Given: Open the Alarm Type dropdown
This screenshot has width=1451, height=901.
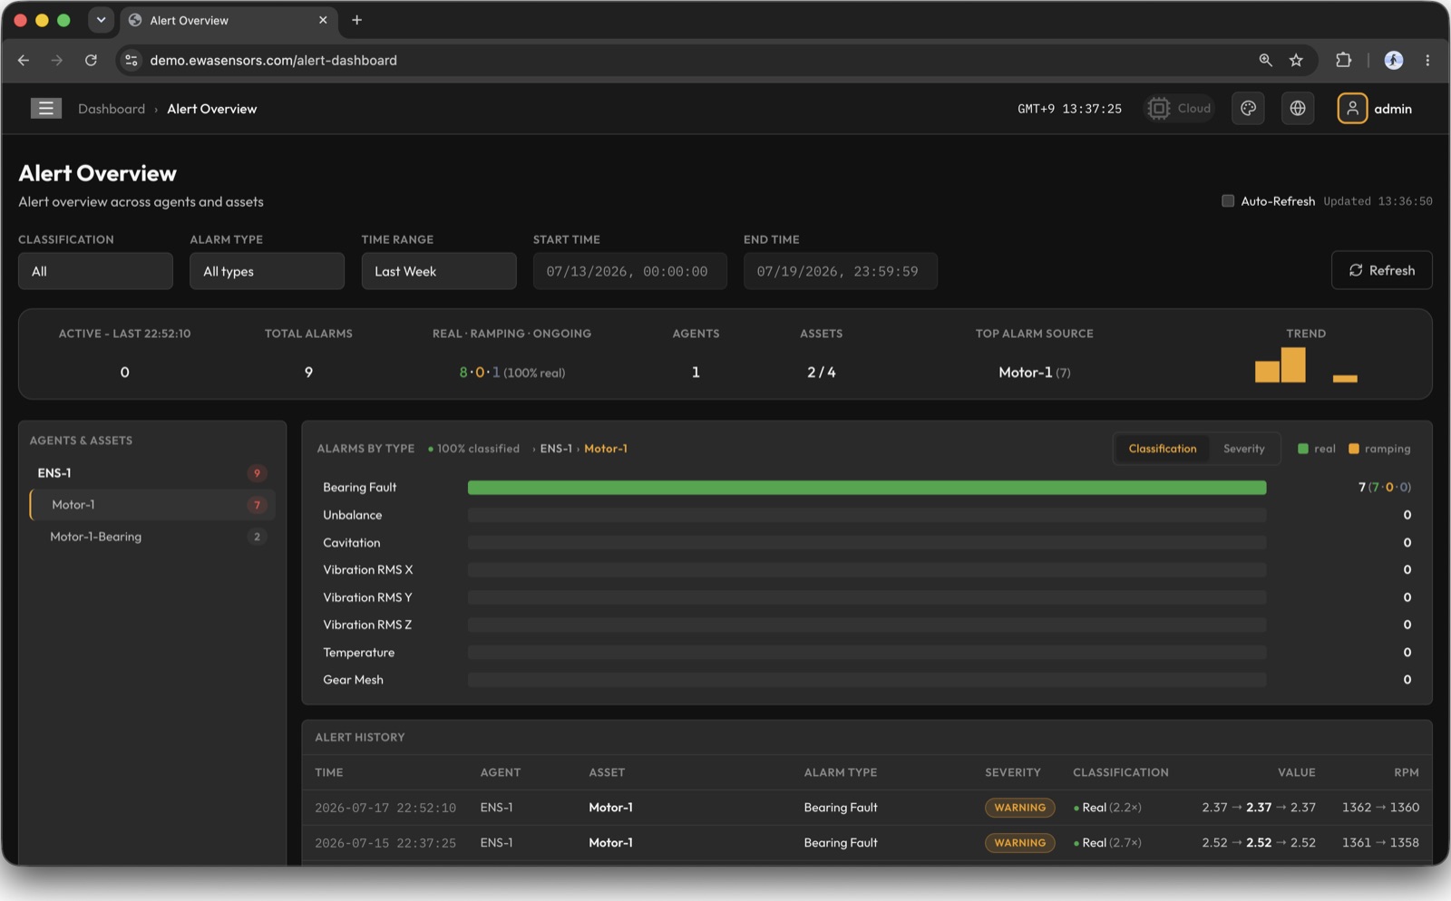Looking at the screenshot, I should [267, 271].
